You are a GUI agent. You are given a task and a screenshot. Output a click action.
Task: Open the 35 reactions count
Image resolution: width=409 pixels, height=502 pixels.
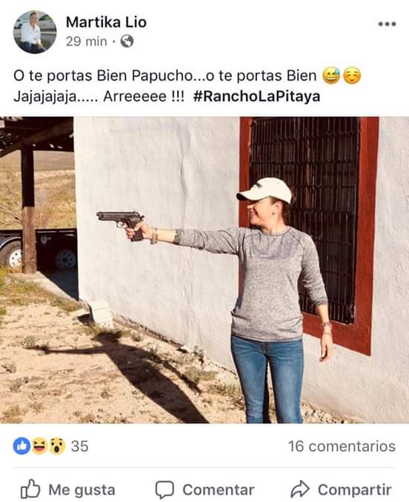pyautogui.click(x=79, y=446)
